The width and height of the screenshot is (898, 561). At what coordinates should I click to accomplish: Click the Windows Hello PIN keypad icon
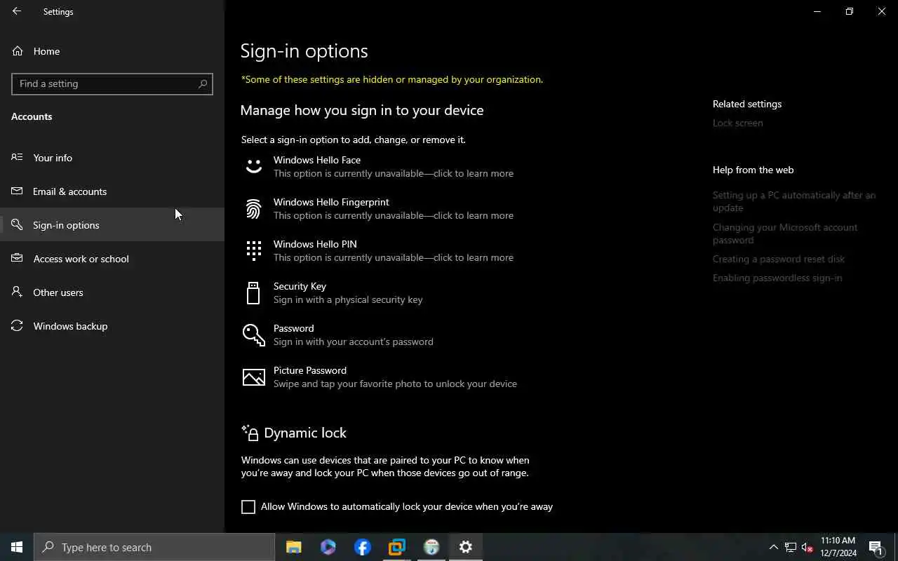click(253, 250)
